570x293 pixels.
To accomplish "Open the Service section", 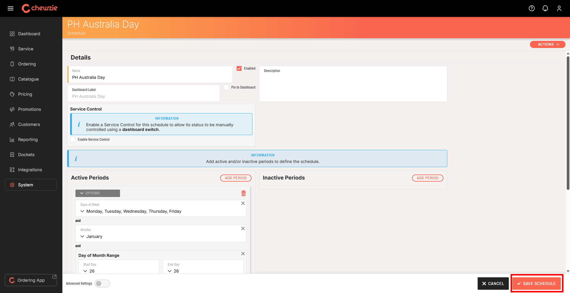I will tap(31, 49).
